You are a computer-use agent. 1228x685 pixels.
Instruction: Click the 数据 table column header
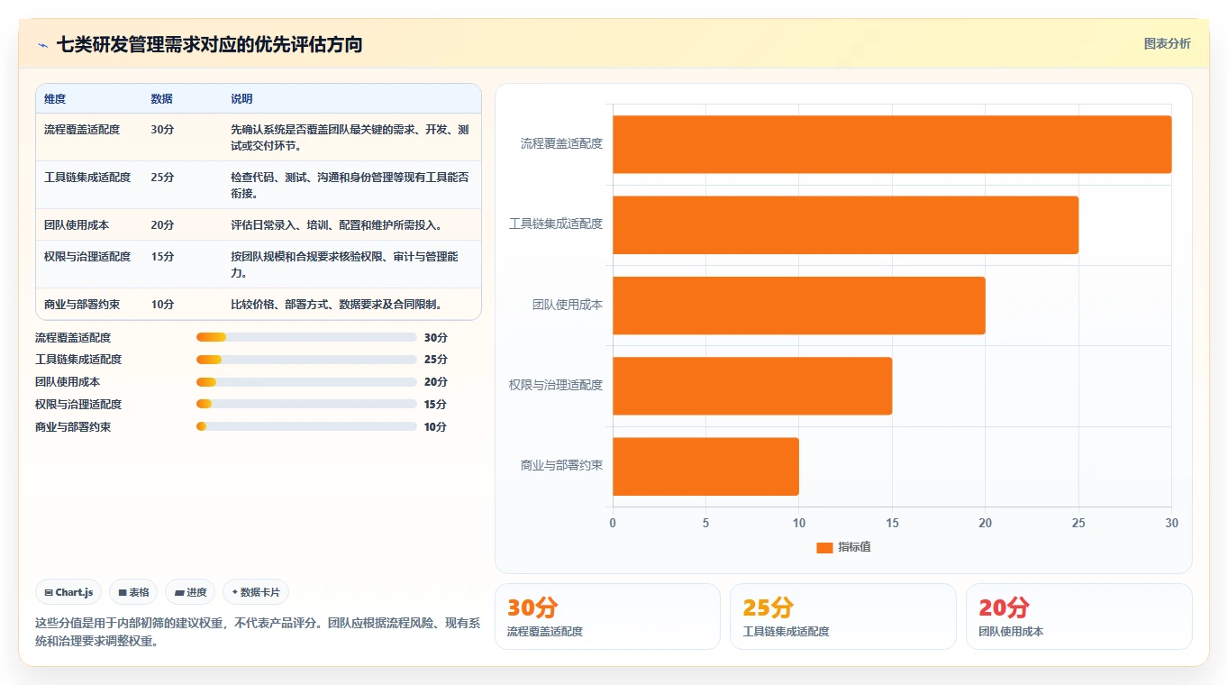coord(162,99)
